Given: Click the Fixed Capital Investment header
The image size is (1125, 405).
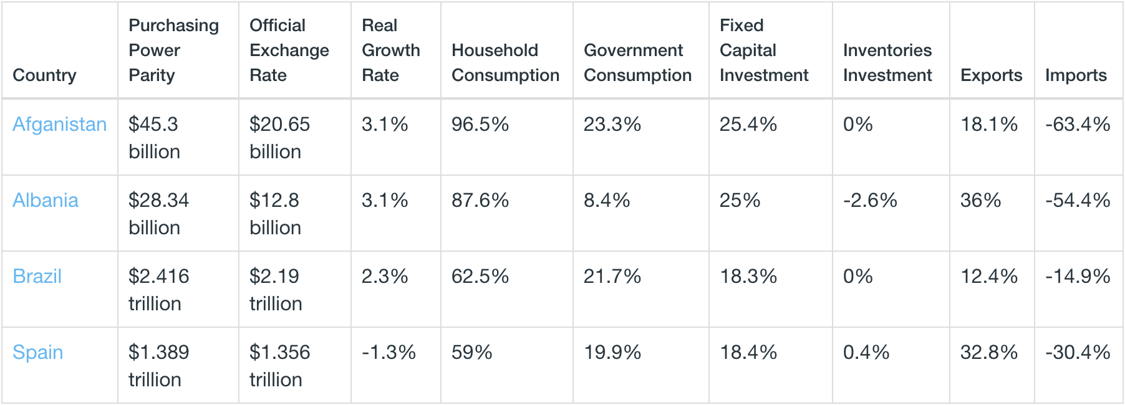Looking at the screenshot, I should [763, 50].
